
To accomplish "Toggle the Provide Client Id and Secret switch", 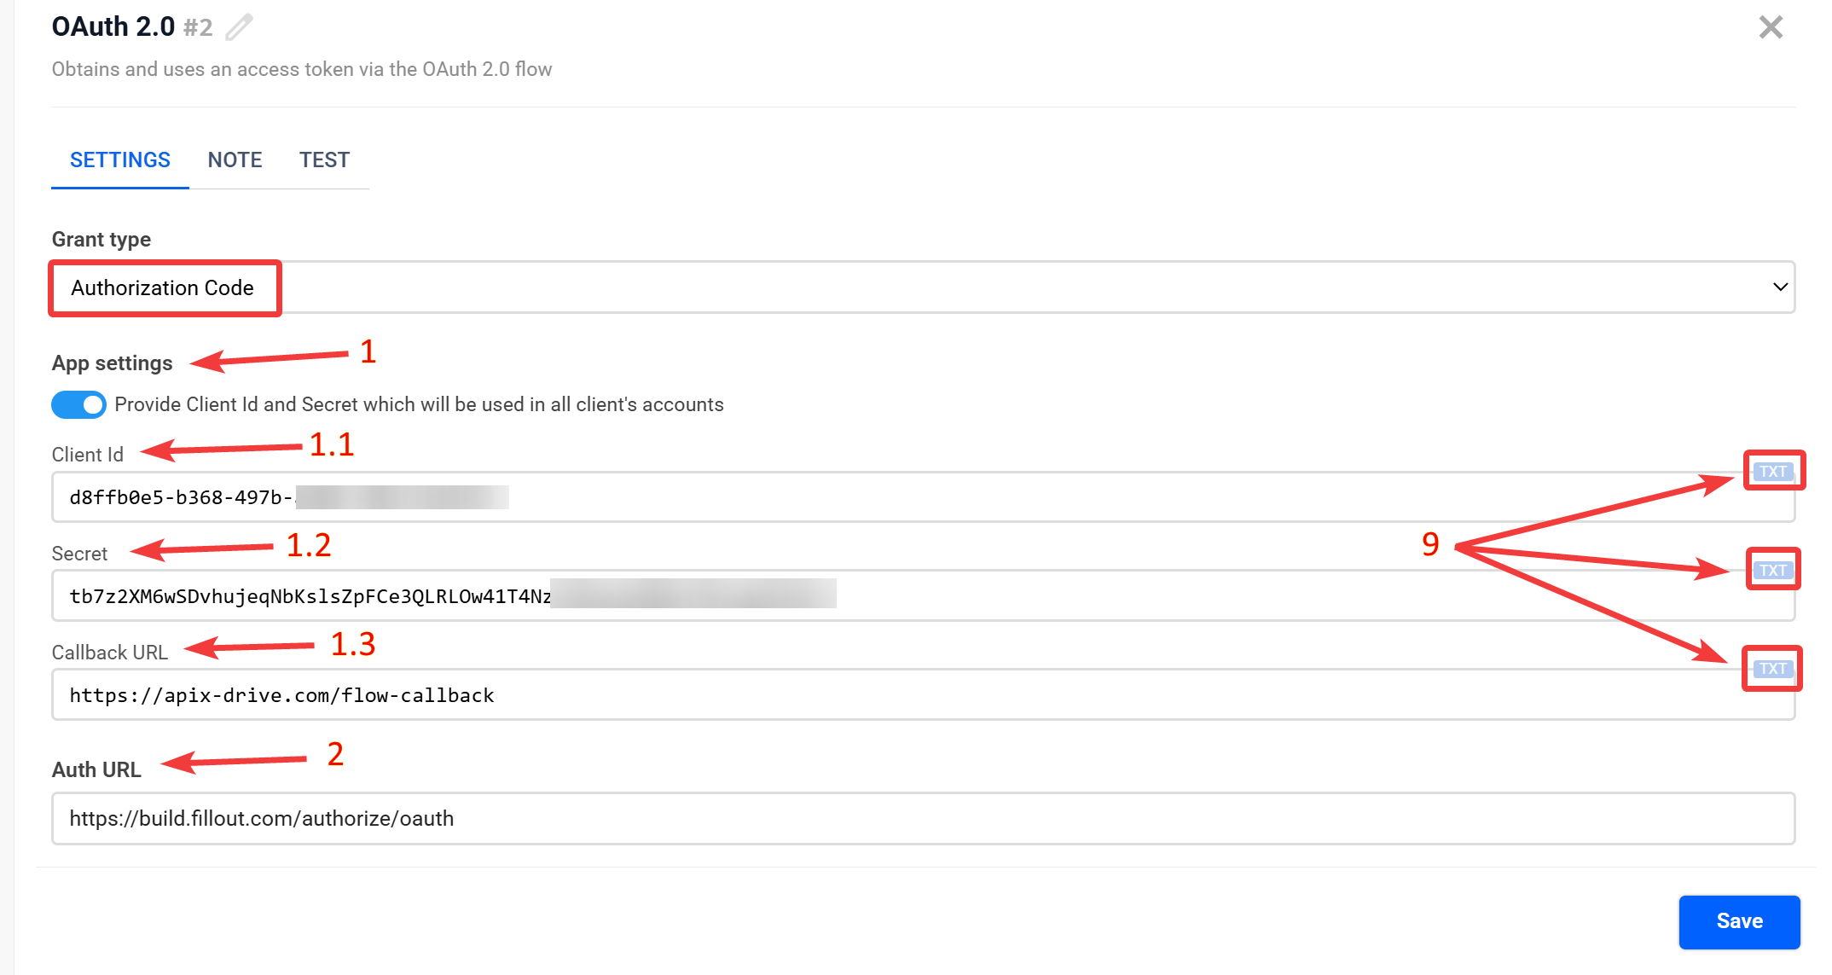I will [78, 404].
